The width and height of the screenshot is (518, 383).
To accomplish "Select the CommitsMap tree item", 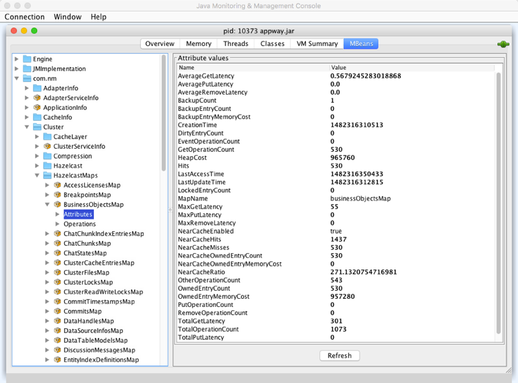I will click(82, 311).
